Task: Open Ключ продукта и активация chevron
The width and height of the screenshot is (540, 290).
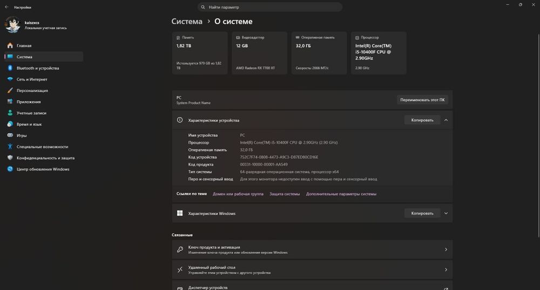Action: pos(446,250)
